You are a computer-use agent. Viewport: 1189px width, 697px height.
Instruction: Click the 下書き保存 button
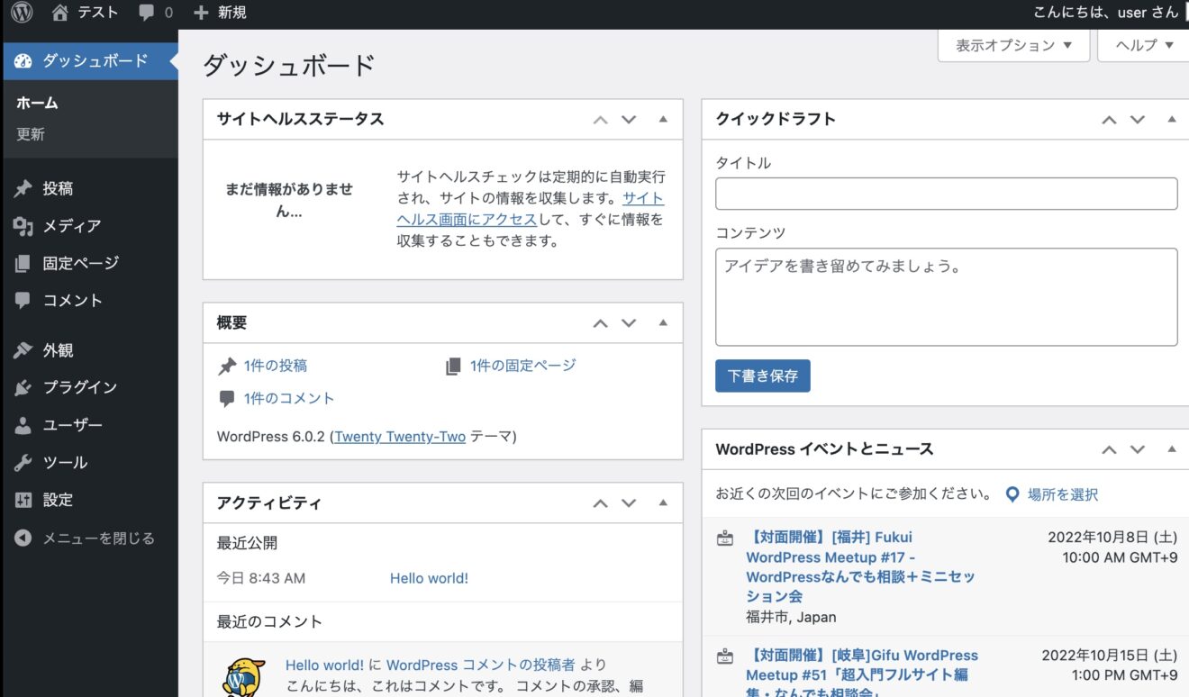762,376
